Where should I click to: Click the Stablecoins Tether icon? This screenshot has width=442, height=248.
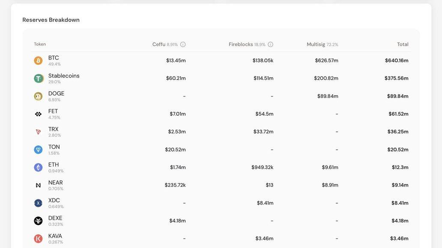click(39, 79)
